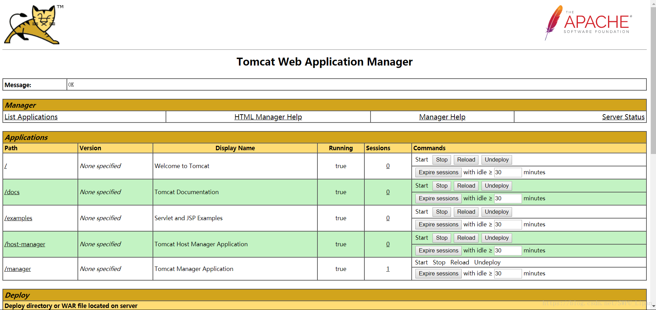Image resolution: width=656 pixels, height=310 pixels.
Task: Click idle minutes field for /examples row
Action: coord(508,225)
